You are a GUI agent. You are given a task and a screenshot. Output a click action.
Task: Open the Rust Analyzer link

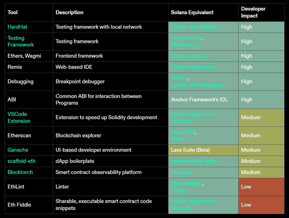[x=187, y=183]
